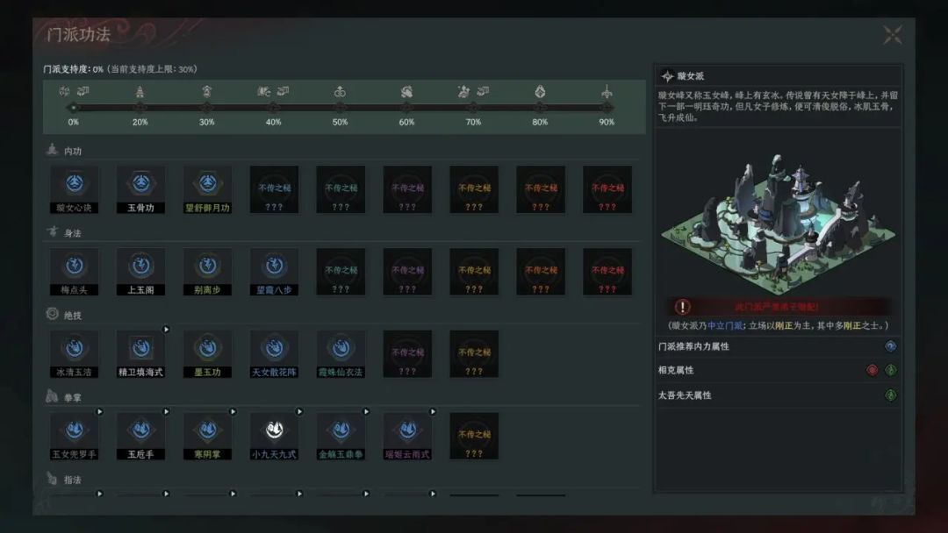The image size is (948, 533).
Task: Select the 璇女心诀 inner skill icon
Action: [75, 189]
